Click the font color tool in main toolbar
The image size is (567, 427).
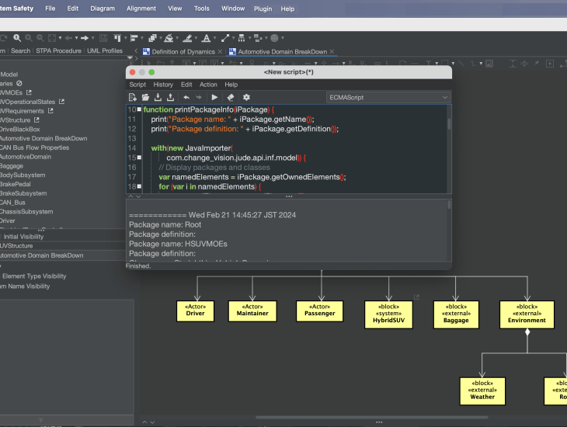click(x=206, y=37)
